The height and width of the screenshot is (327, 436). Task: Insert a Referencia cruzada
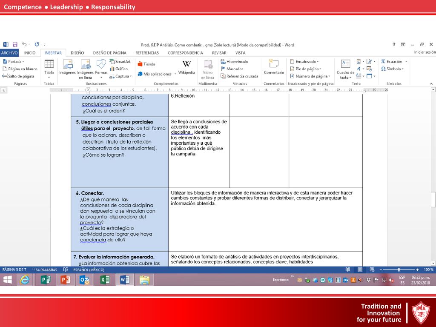pyautogui.click(x=239, y=76)
